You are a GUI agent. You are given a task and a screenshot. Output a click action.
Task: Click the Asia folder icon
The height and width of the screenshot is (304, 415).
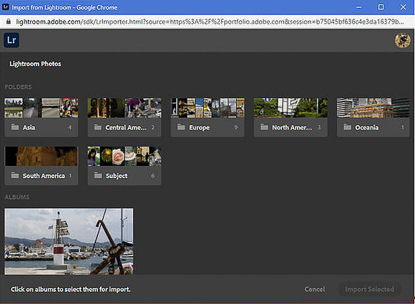[15, 127]
